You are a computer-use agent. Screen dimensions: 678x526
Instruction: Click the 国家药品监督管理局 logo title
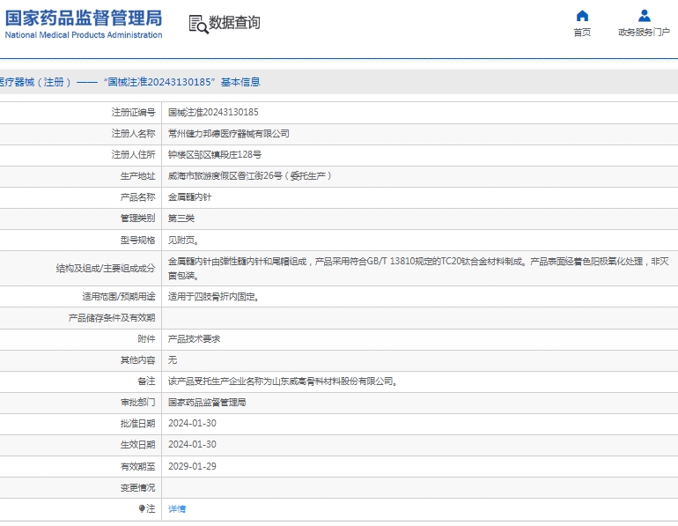tap(84, 19)
